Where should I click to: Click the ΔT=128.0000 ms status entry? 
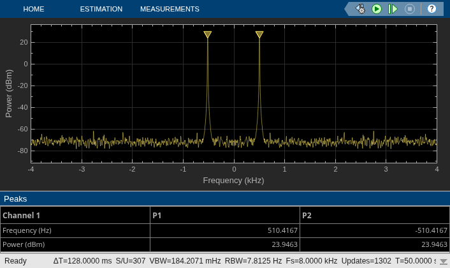pos(82,261)
